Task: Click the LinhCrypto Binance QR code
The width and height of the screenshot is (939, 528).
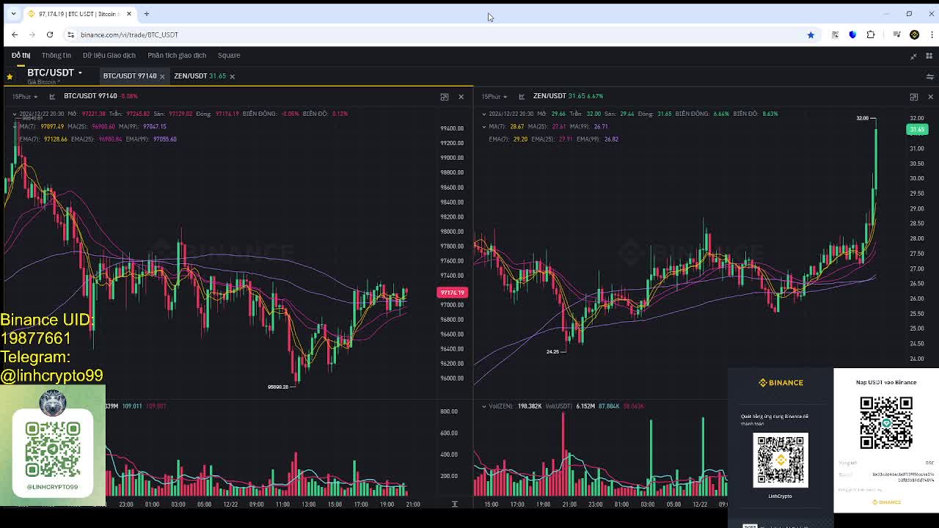Action: point(781,461)
